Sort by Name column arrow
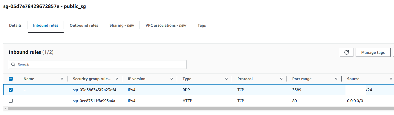 click(x=62, y=79)
